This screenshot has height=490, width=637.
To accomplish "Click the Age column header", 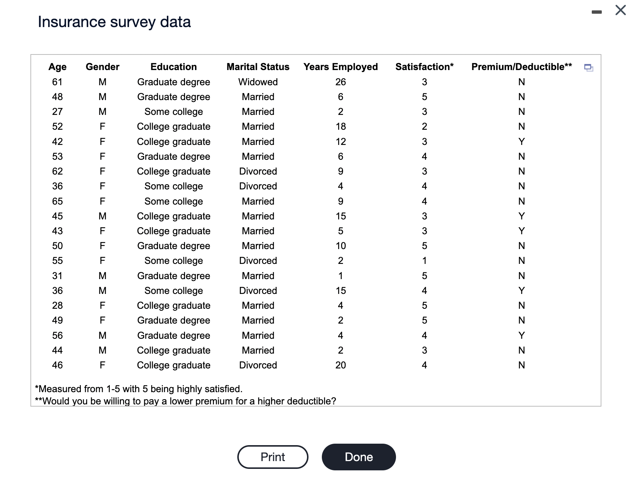I will click(57, 67).
